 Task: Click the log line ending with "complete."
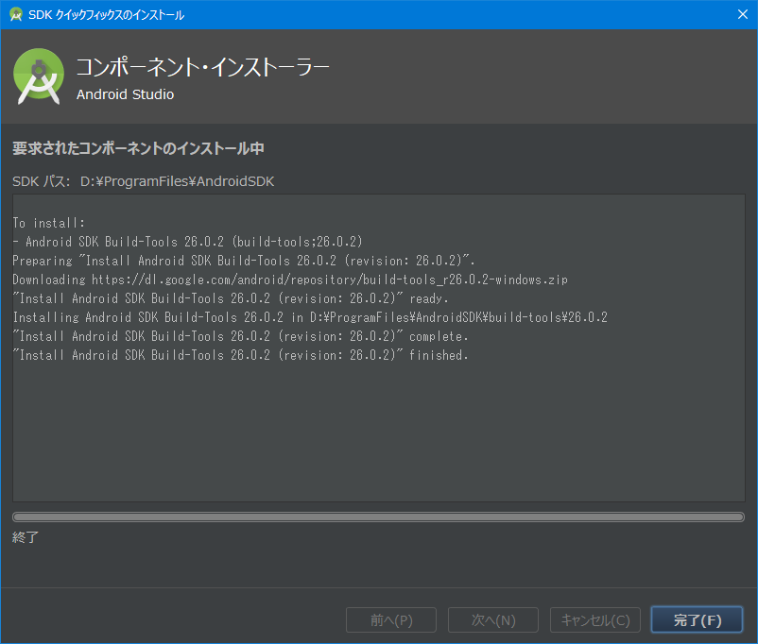240,336
